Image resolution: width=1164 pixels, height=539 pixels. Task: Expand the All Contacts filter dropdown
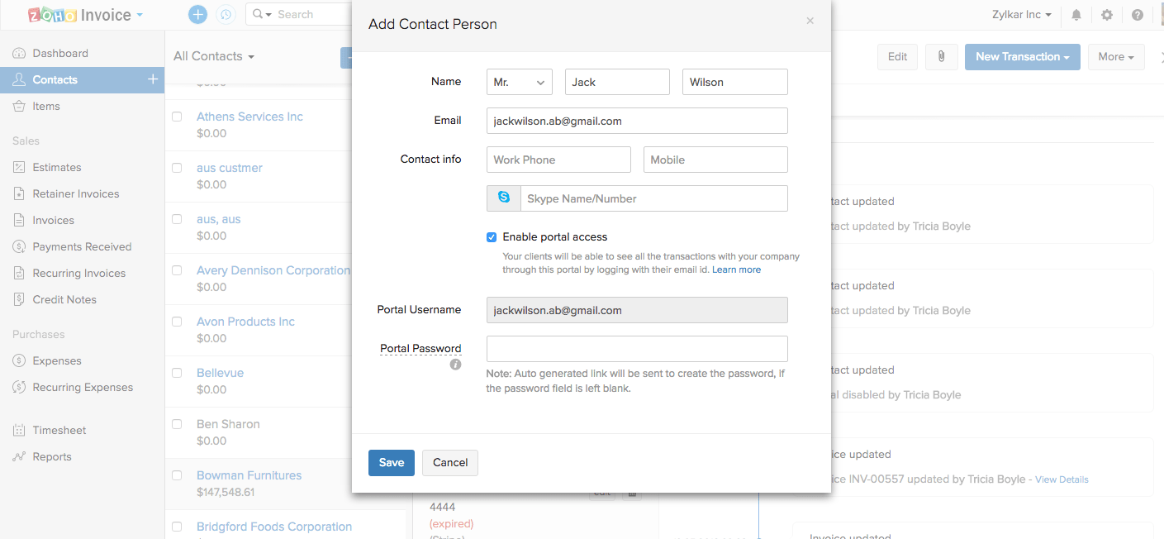pyautogui.click(x=214, y=56)
